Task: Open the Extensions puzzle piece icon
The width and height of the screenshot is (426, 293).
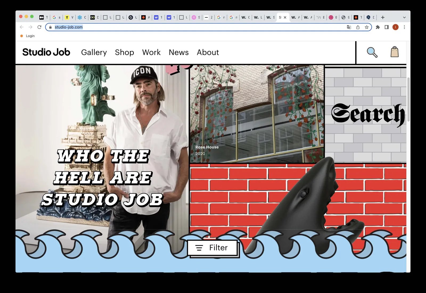Action: click(x=378, y=27)
